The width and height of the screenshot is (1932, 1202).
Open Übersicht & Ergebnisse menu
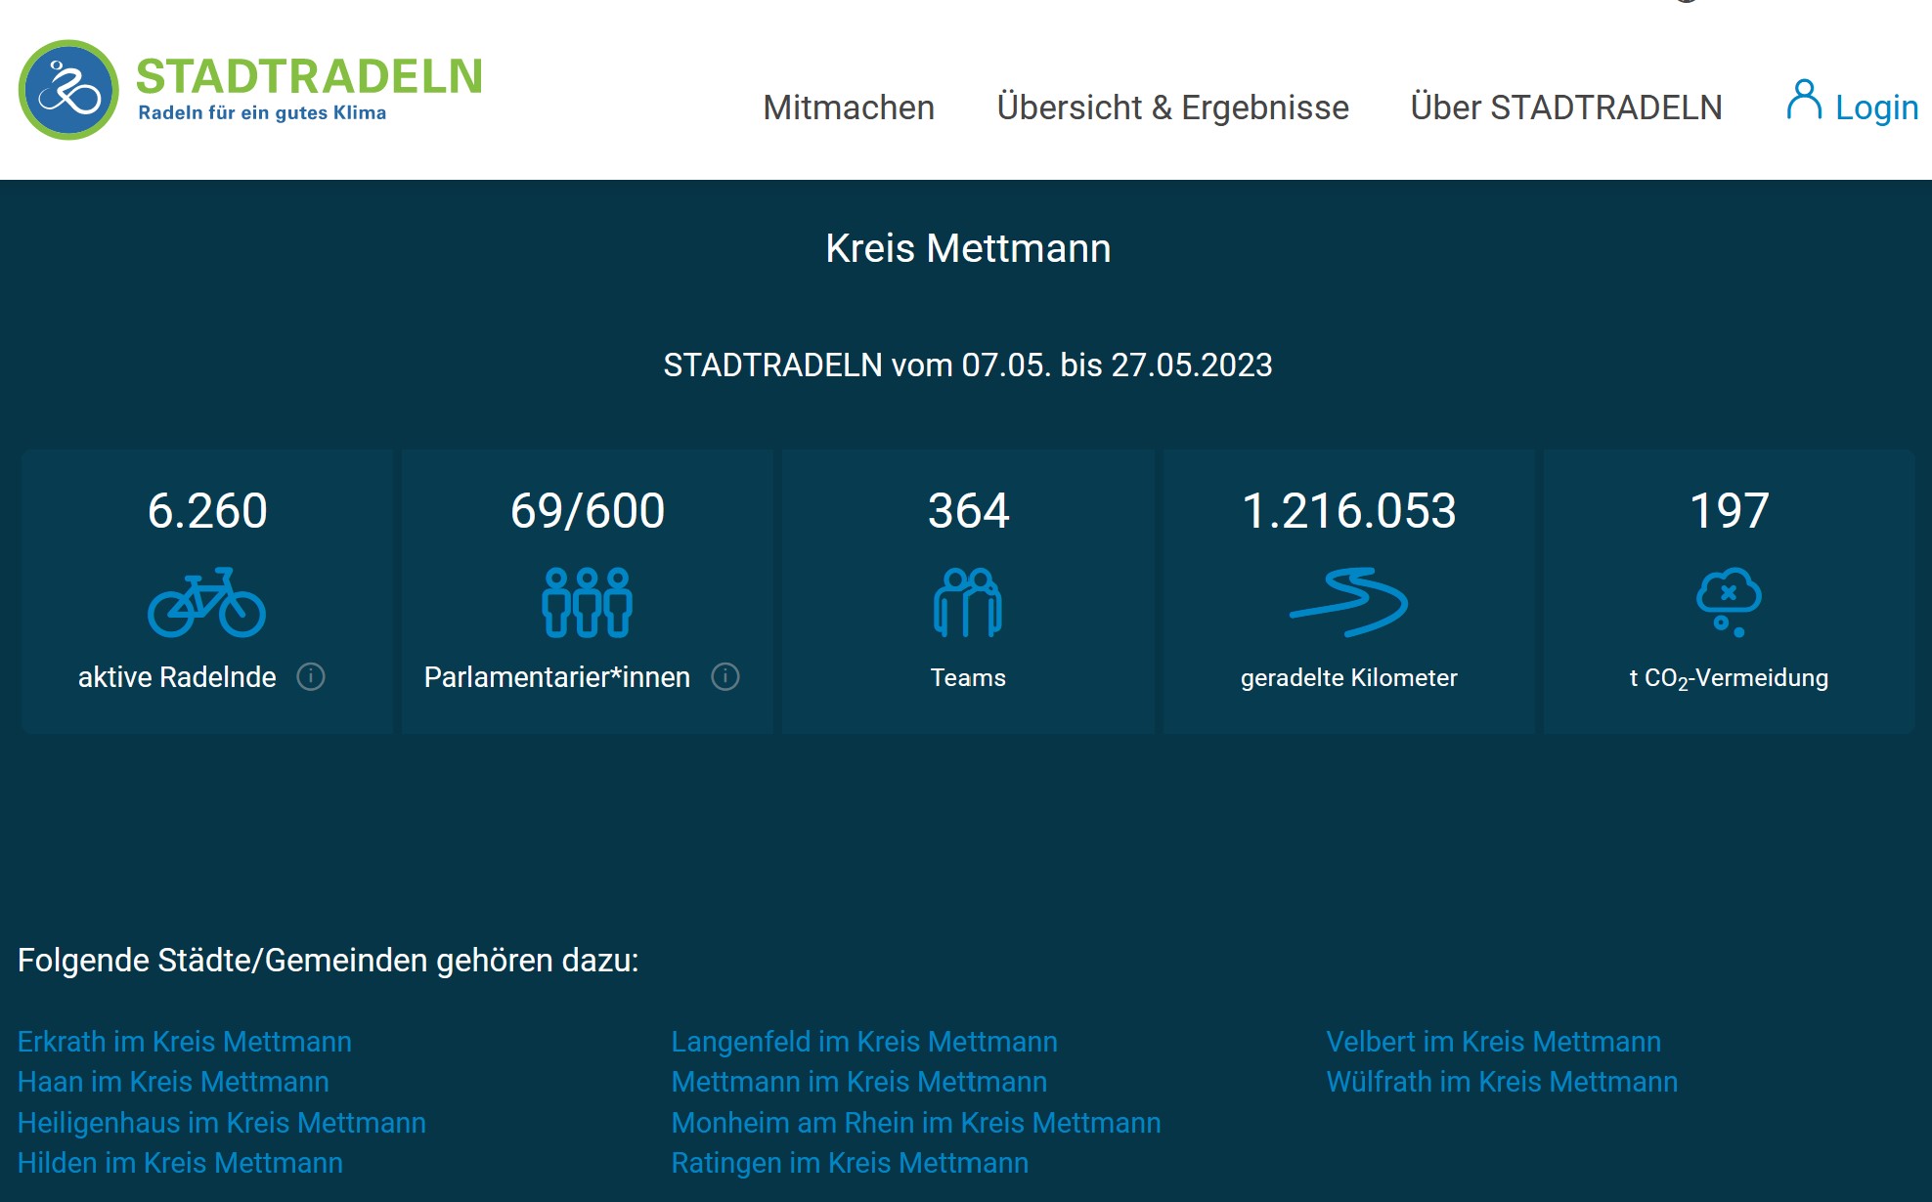[1172, 107]
